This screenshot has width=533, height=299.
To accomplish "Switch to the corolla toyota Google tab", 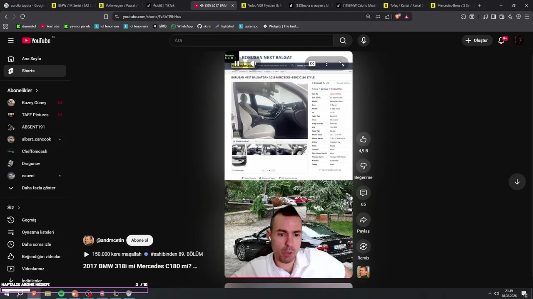I will (24, 5).
